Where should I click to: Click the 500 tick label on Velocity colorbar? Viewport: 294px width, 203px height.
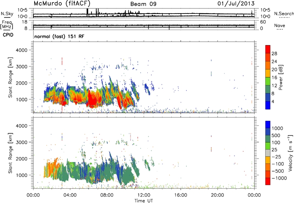point(276,135)
